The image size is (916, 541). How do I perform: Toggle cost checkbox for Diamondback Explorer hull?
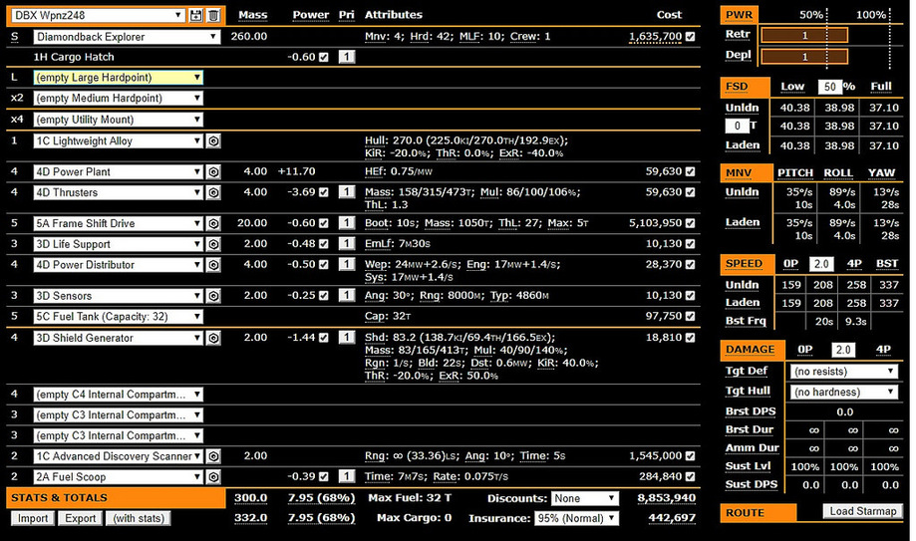[691, 37]
